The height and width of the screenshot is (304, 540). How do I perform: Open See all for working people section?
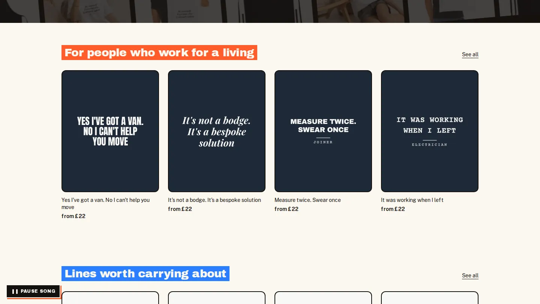(470, 54)
